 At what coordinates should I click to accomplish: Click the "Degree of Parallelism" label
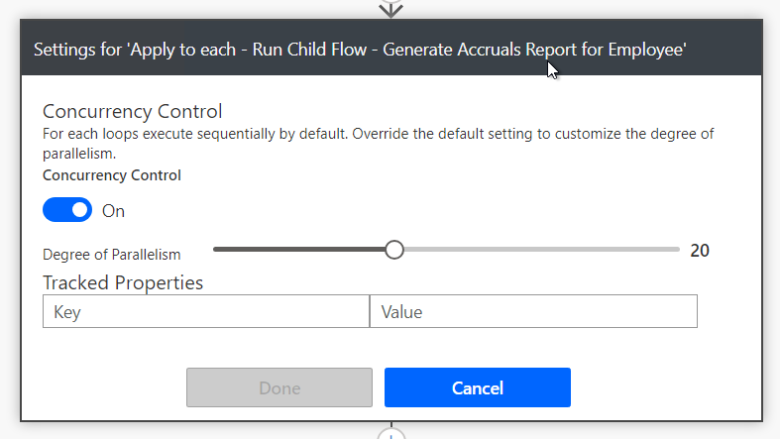(112, 255)
